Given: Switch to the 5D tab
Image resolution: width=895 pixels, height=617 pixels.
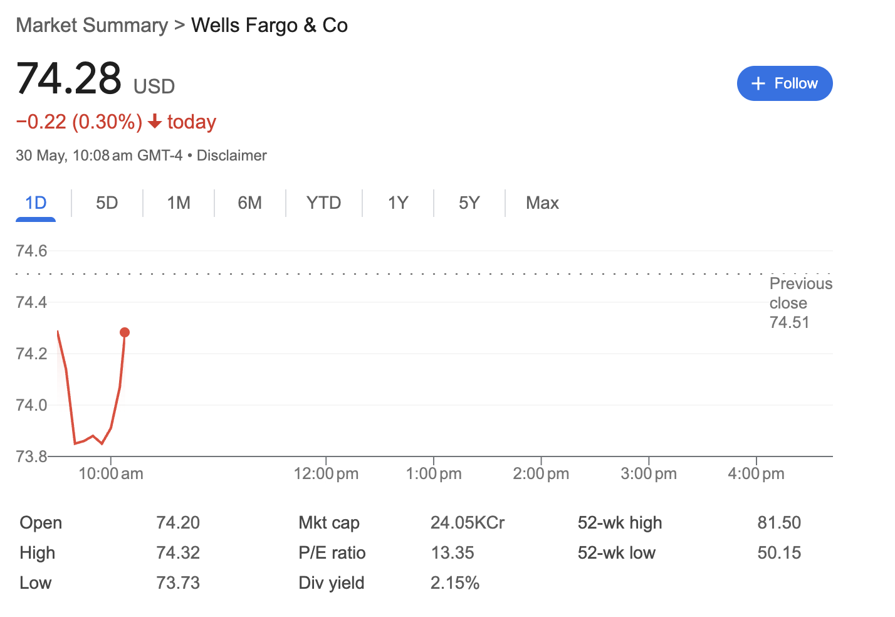Looking at the screenshot, I should pyautogui.click(x=107, y=203).
